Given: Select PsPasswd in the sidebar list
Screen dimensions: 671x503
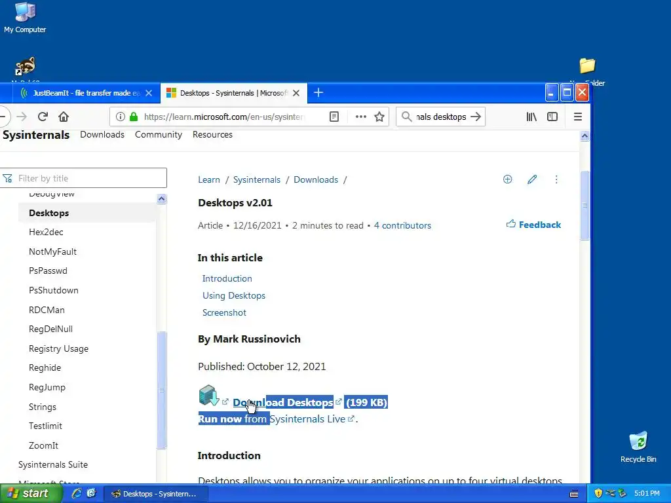Looking at the screenshot, I should (x=48, y=270).
